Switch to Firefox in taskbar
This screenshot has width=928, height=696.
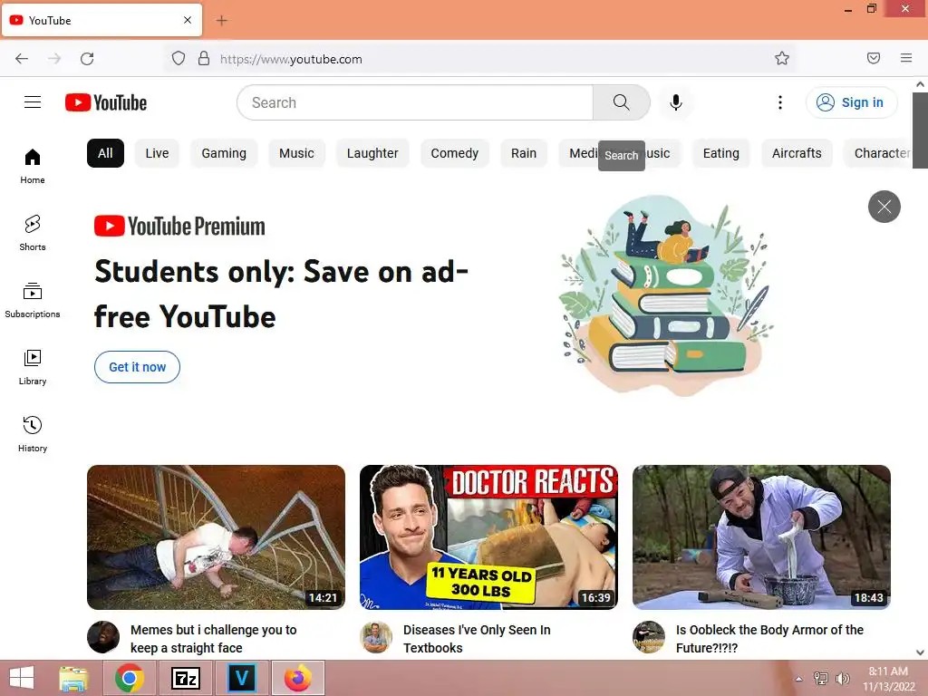click(297, 678)
